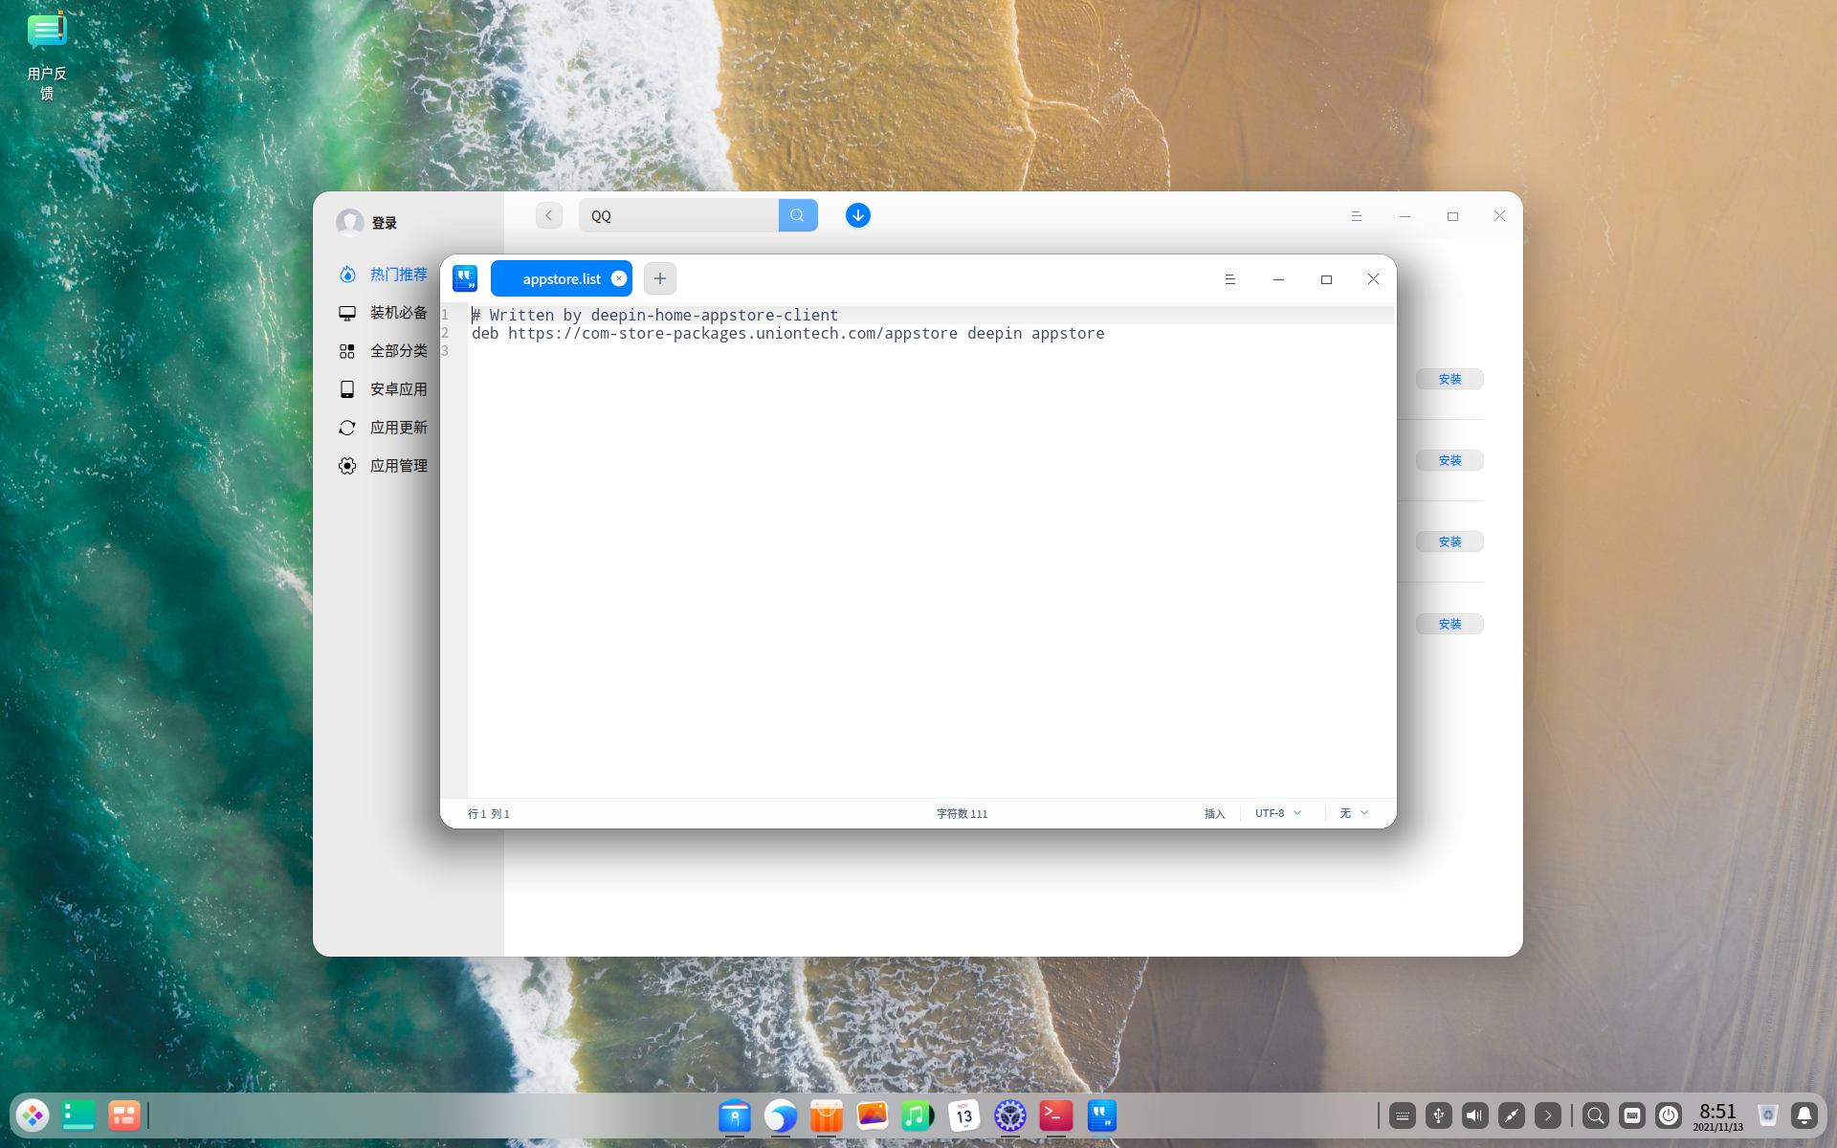Open the app store hamburger menu

tap(1356, 216)
